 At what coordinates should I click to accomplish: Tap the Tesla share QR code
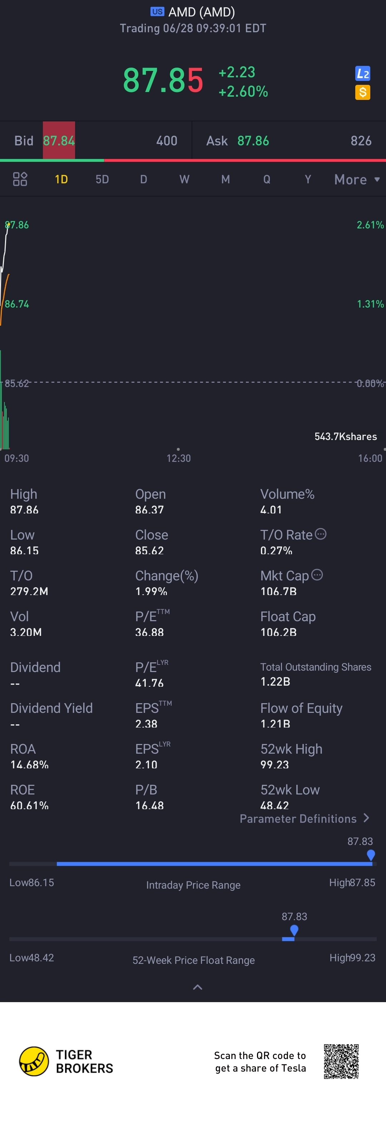click(x=341, y=1061)
